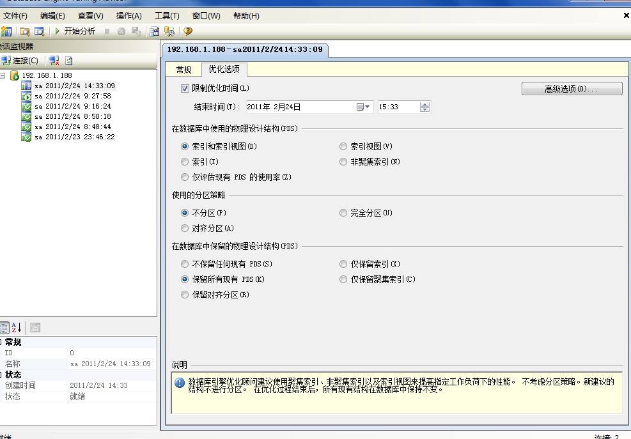This screenshot has height=439, width=631.
Task: Select 不保留任何现有 PDS option
Action: point(185,264)
